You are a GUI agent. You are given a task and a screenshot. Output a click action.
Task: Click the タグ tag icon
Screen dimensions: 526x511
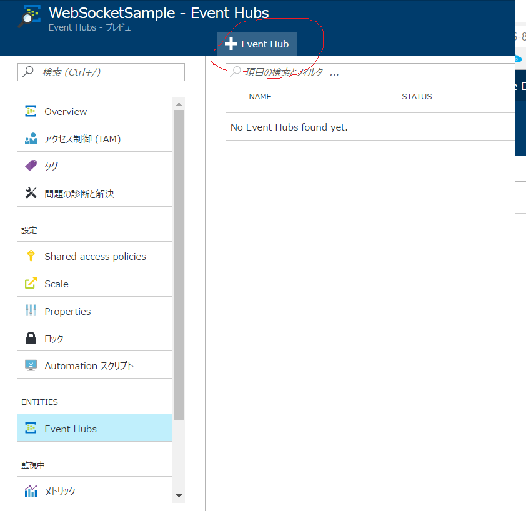click(x=30, y=166)
